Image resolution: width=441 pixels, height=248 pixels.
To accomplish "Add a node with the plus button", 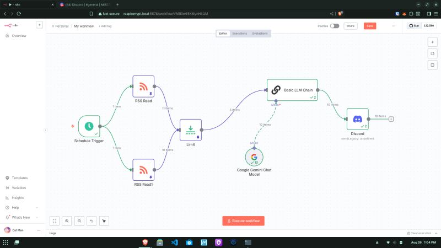I will tap(433, 42).
